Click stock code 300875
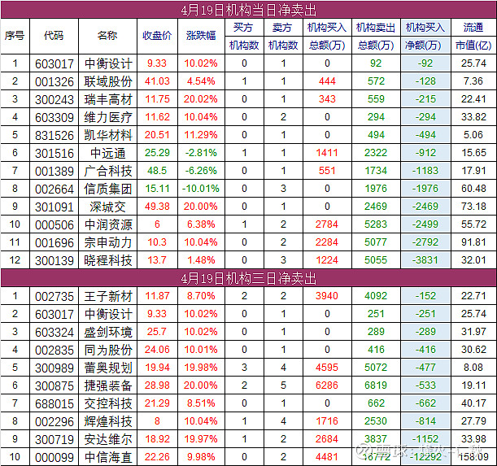This screenshot has height=466, width=497. [x=54, y=386]
